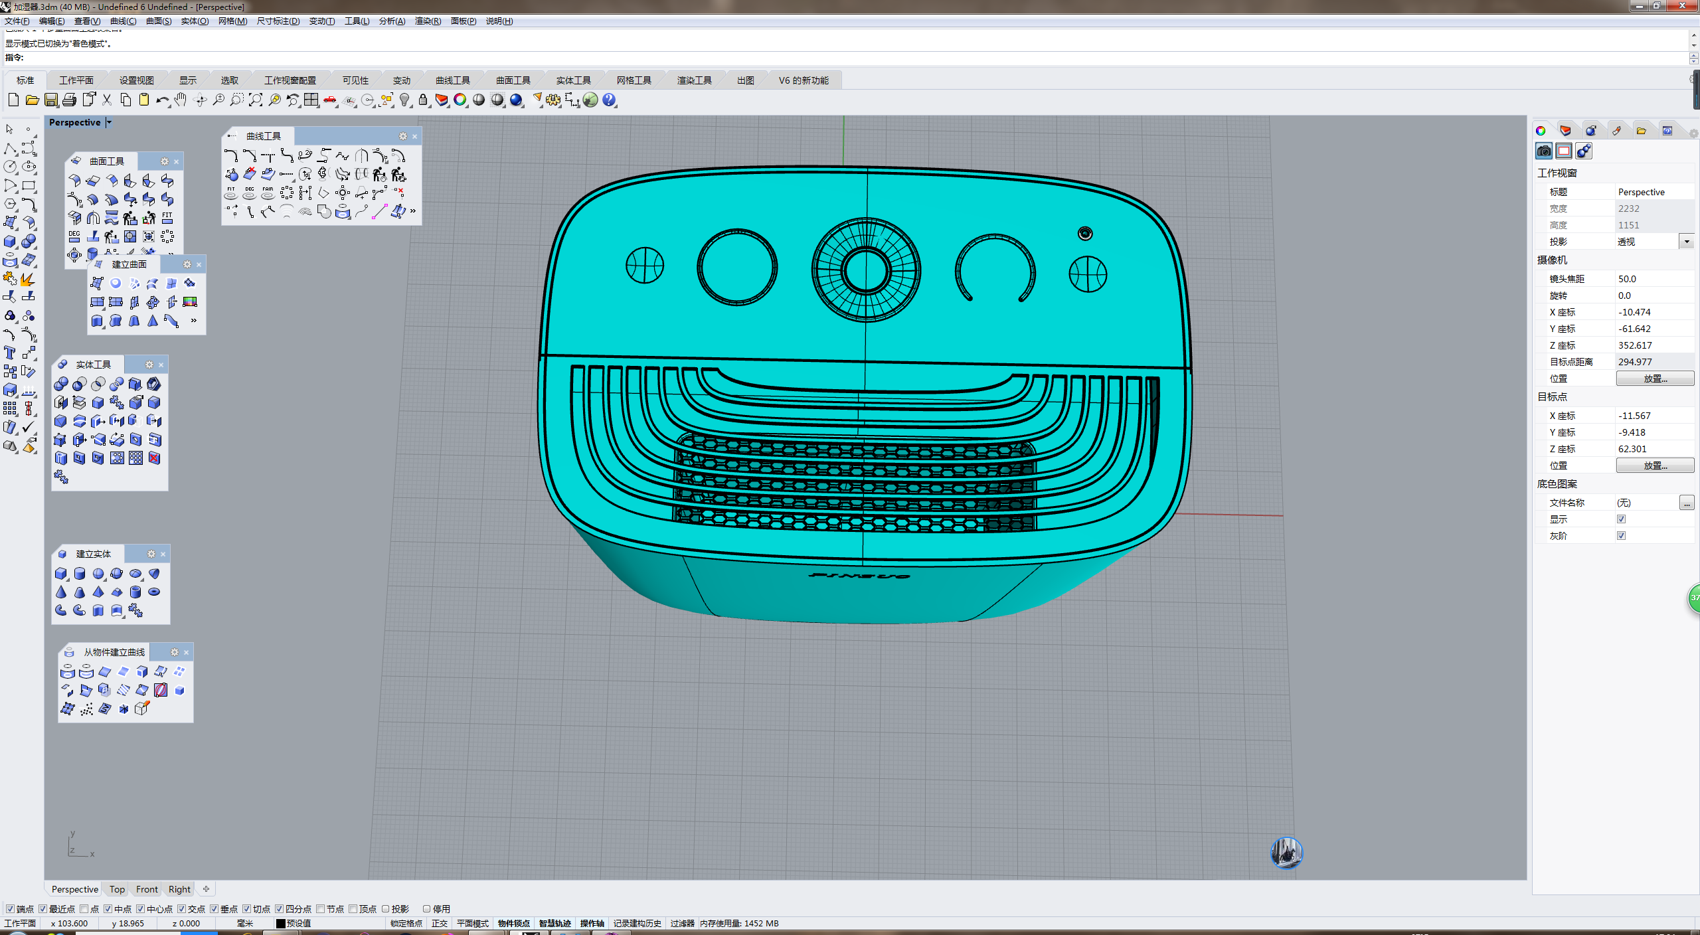Expand more tools in 建立曲面 panel
The image size is (1700, 935).
click(x=194, y=321)
